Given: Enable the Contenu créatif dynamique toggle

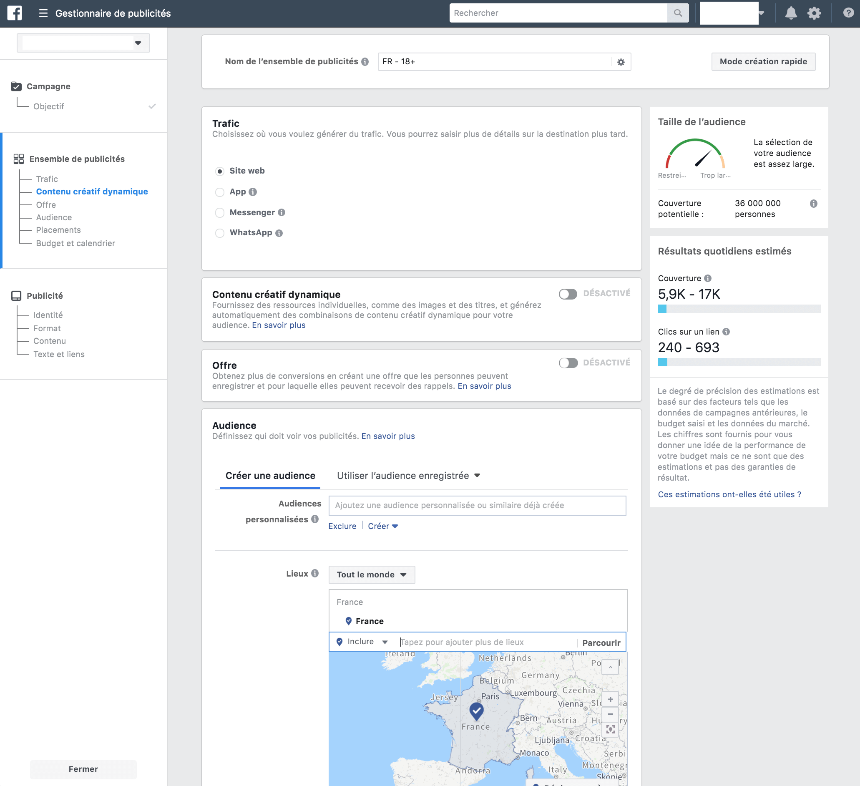Looking at the screenshot, I should [x=568, y=294].
